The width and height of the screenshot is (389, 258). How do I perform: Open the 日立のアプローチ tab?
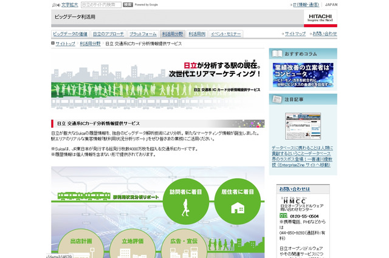pyautogui.click(x=108, y=34)
